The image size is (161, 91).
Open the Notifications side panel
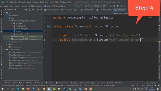point(159,46)
